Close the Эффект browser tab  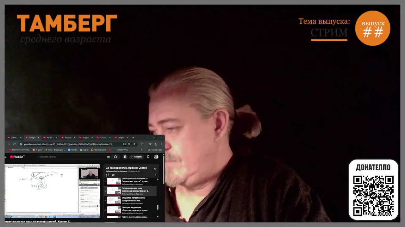point(128,138)
